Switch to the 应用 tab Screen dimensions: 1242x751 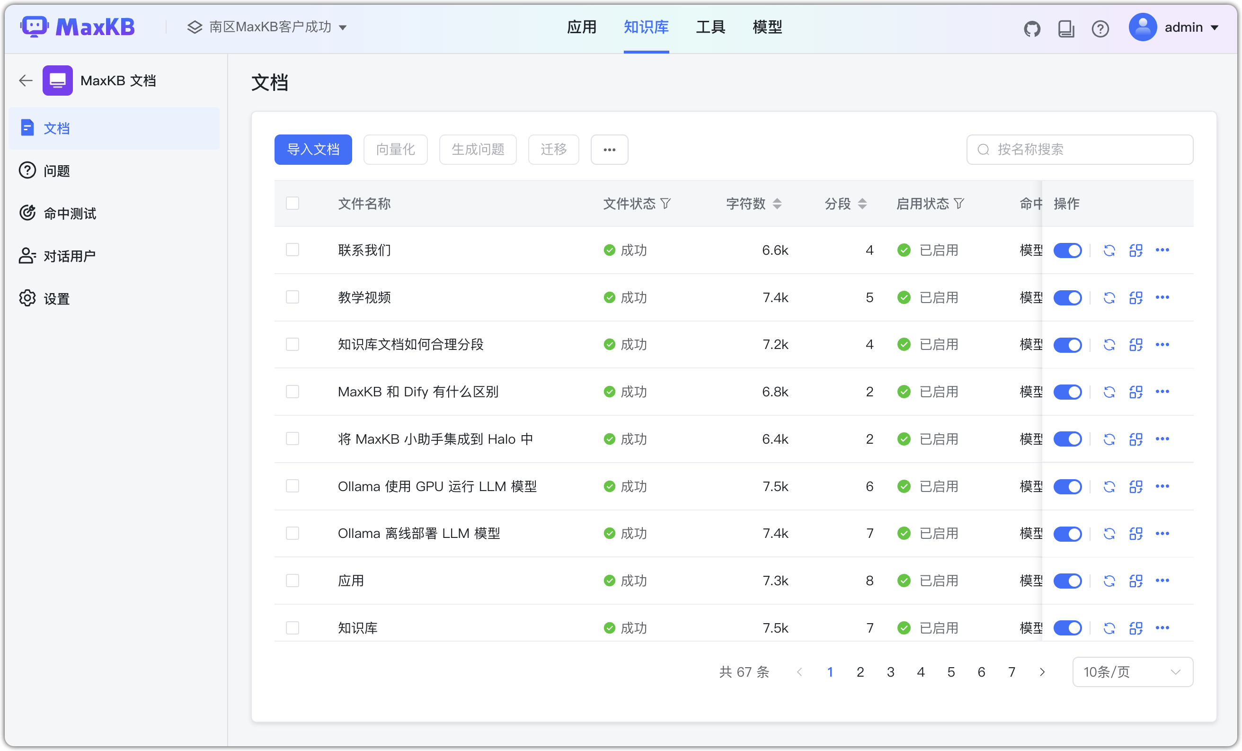(x=581, y=27)
